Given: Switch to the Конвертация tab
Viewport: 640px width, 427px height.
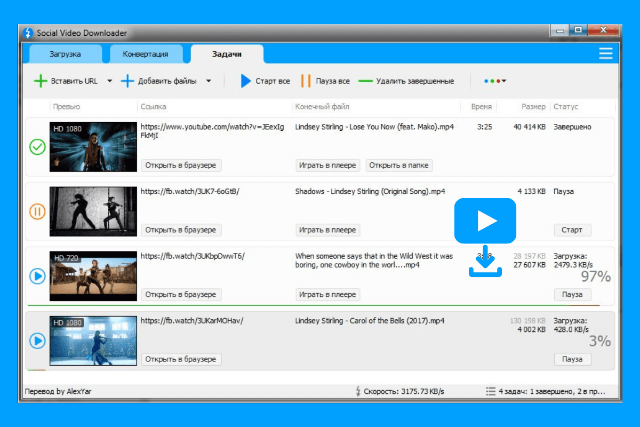Looking at the screenshot, I should 146,54.
